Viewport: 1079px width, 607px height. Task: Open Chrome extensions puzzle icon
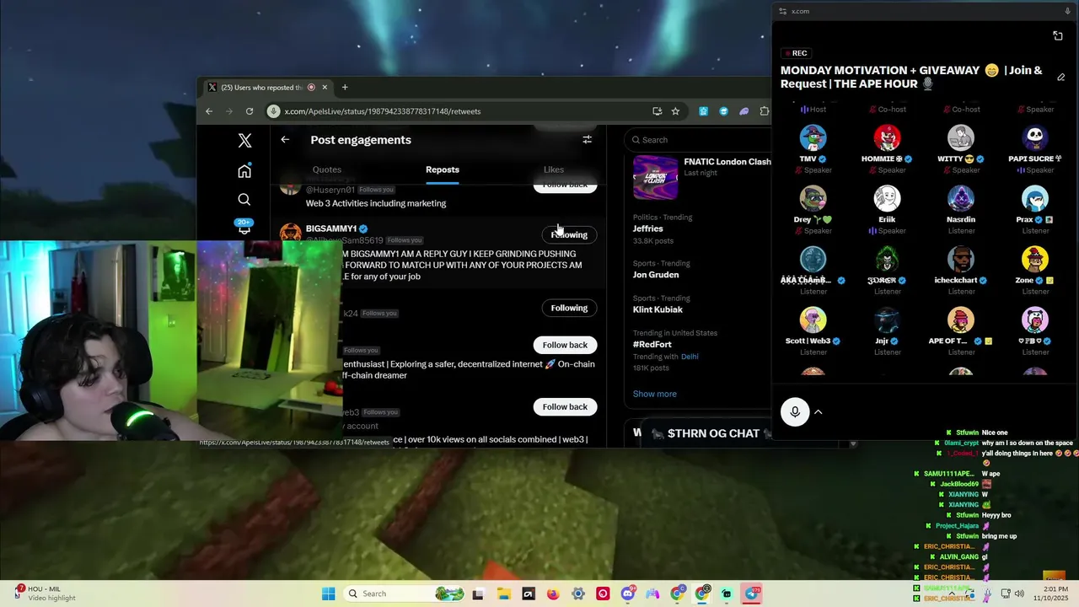[x=764, y=111]
